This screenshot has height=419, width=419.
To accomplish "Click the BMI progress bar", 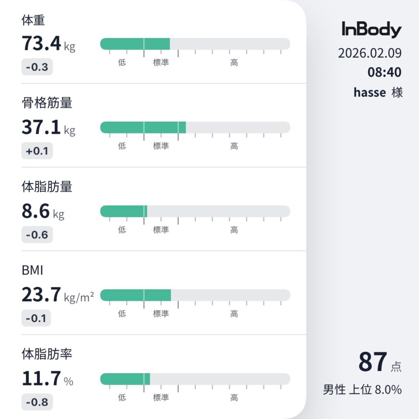I will [195, 295].
